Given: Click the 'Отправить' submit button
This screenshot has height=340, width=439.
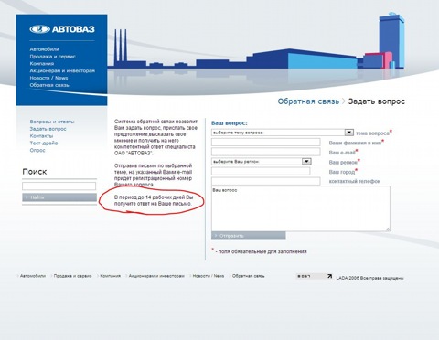Looking at the screenshot, I should pos(249,236).
